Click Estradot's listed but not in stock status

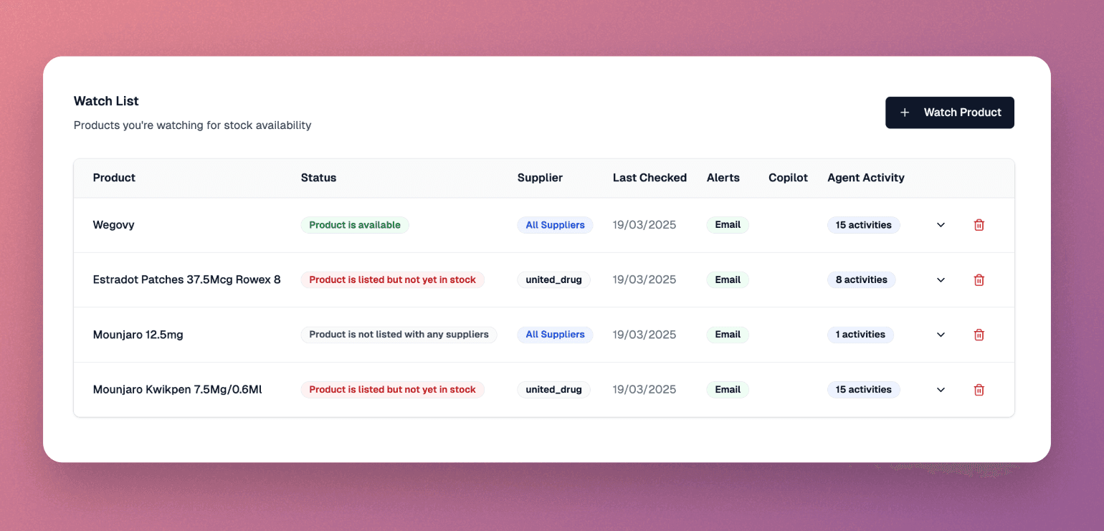pos(392,280)
